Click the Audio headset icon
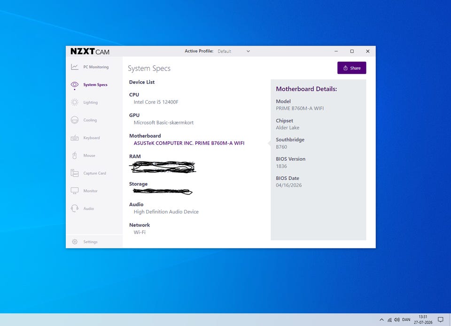451x326 pixels. tap(75, 209)
